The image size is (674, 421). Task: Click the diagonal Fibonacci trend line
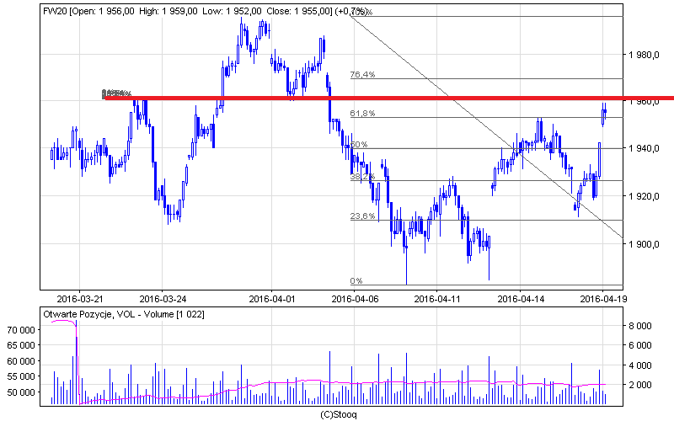488,127
